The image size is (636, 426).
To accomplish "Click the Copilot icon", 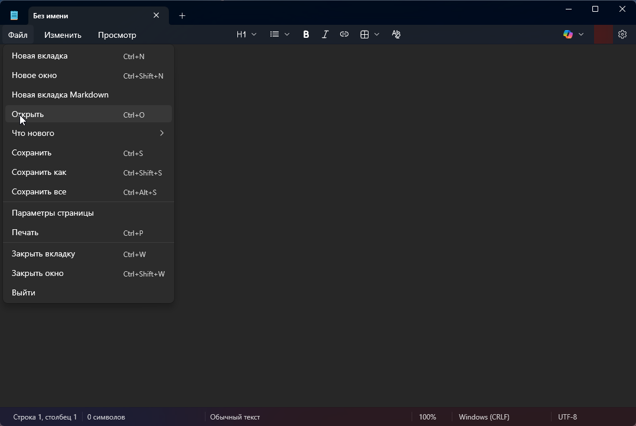I will (x=568, y=34).
